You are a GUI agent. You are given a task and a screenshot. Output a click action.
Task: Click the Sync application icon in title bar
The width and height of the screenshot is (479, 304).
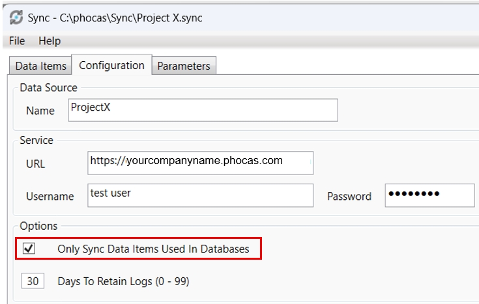[16, 17]
